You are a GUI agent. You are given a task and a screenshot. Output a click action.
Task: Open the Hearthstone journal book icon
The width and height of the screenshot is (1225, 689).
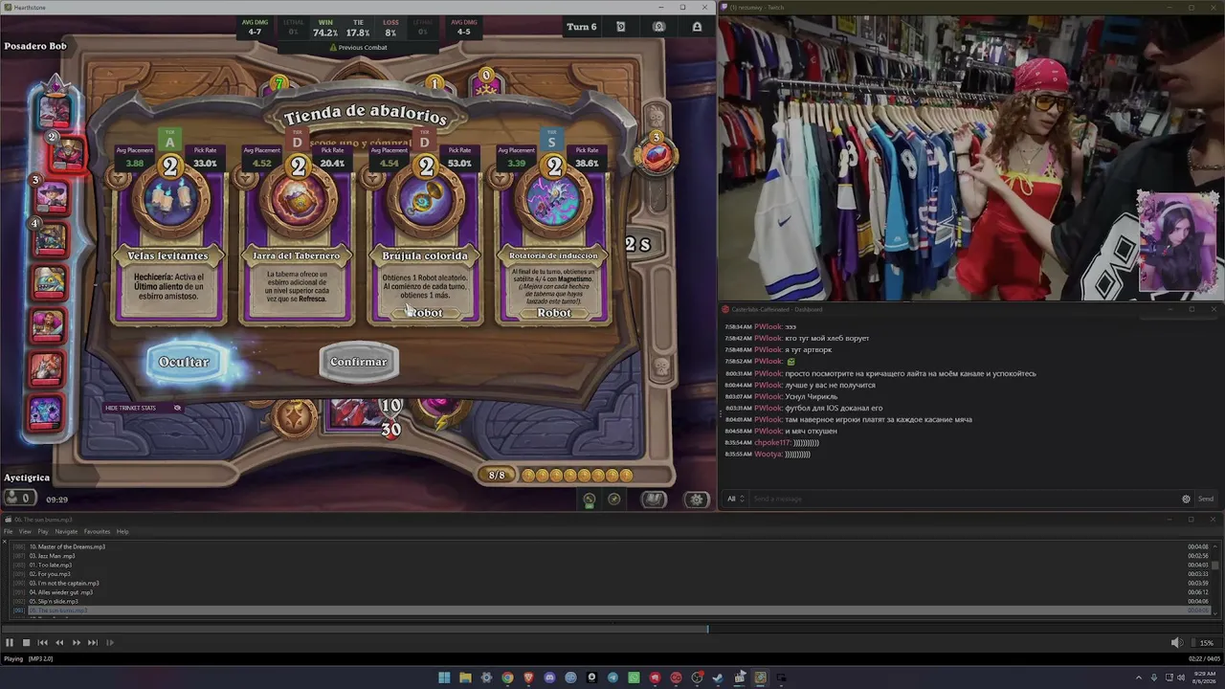pyautogui.click(x=654, y=499)
